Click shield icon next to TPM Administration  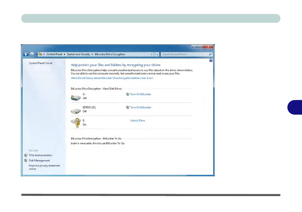click(26, 155)
